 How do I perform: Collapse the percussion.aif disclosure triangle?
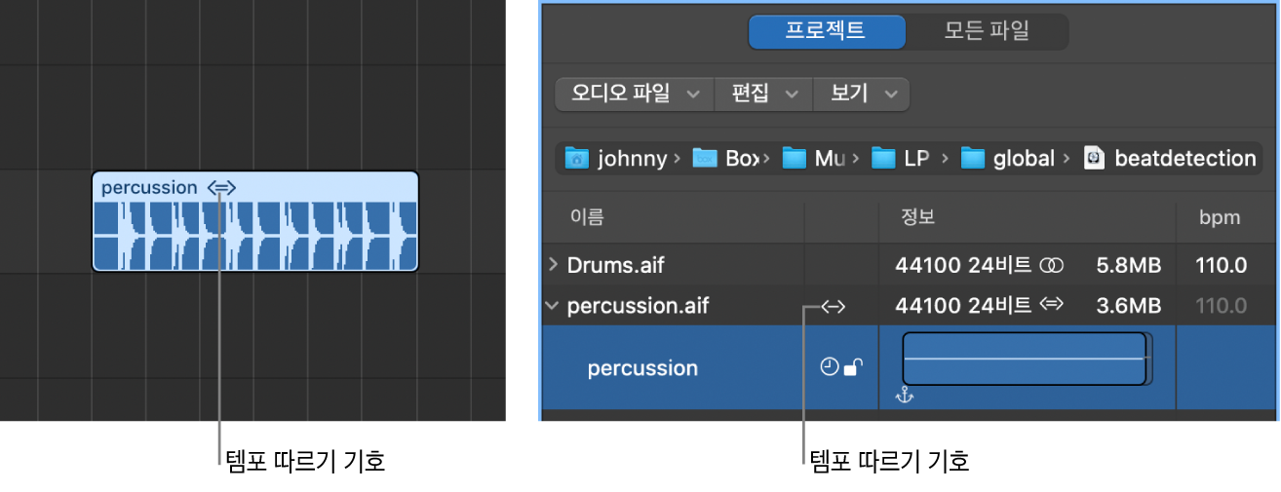click(554, 306)
